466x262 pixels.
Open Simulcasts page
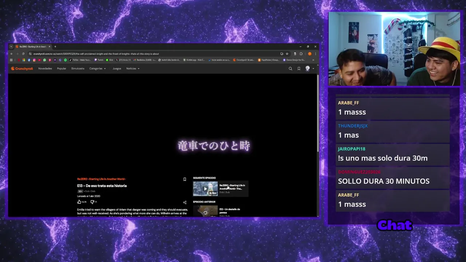78,68
